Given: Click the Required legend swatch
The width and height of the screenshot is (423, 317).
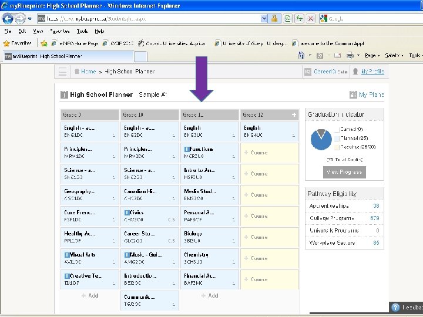Looking at the screenshot, I should pyautogui.click(x=337, y=147).
